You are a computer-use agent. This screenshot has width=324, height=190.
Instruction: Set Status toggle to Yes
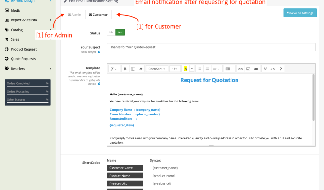pyautogui.click(x=120, y=32)
